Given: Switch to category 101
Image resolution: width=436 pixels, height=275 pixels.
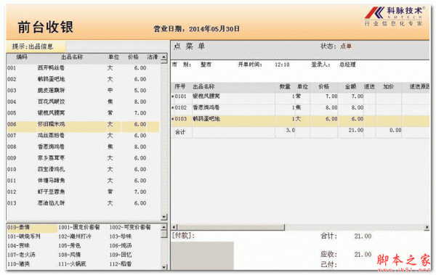Looking at the screenshot, I should pyautogui.click(x=24, y=237).
